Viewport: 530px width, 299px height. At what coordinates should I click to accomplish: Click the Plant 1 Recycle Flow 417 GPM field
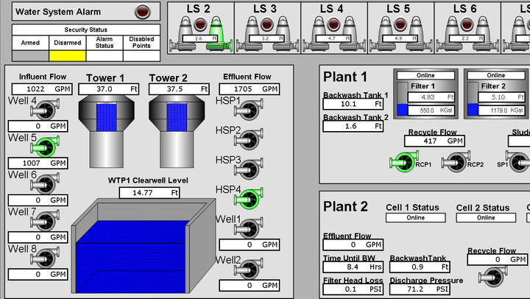pos(435,141)
